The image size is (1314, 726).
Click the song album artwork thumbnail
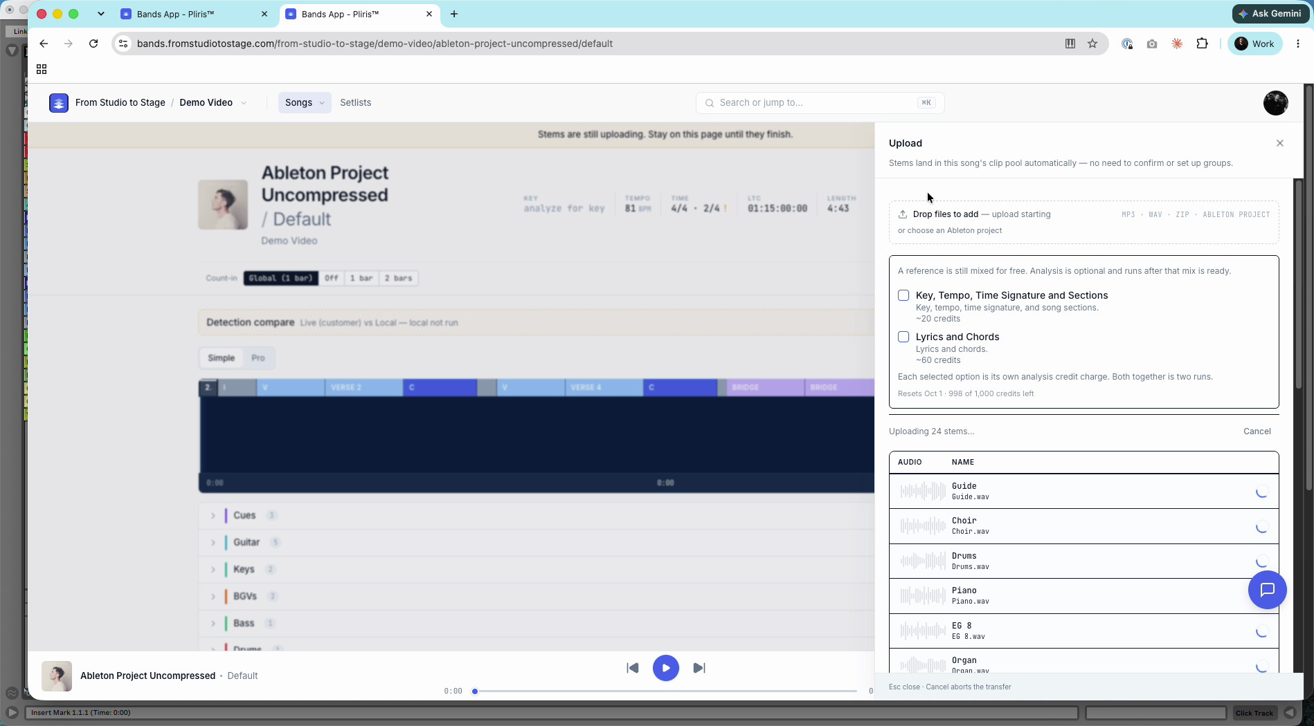pos(223,205)
